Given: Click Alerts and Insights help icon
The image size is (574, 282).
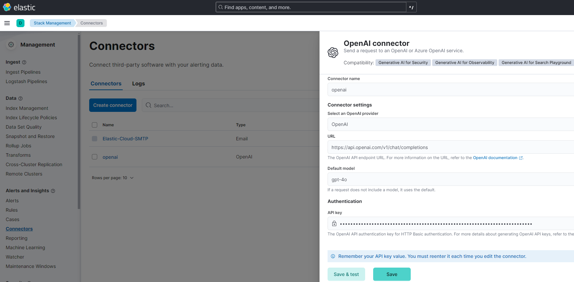Looking at the screenshot, I should click(53, 191).
